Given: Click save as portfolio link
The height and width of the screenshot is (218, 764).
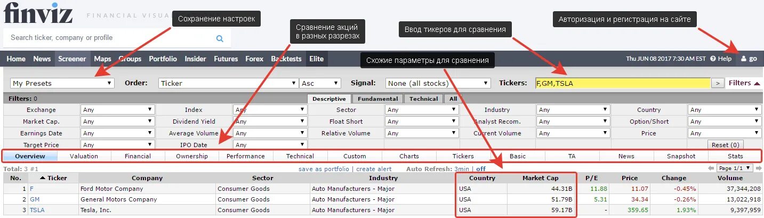Looking at the screenshot, I should tap(324, 169).
